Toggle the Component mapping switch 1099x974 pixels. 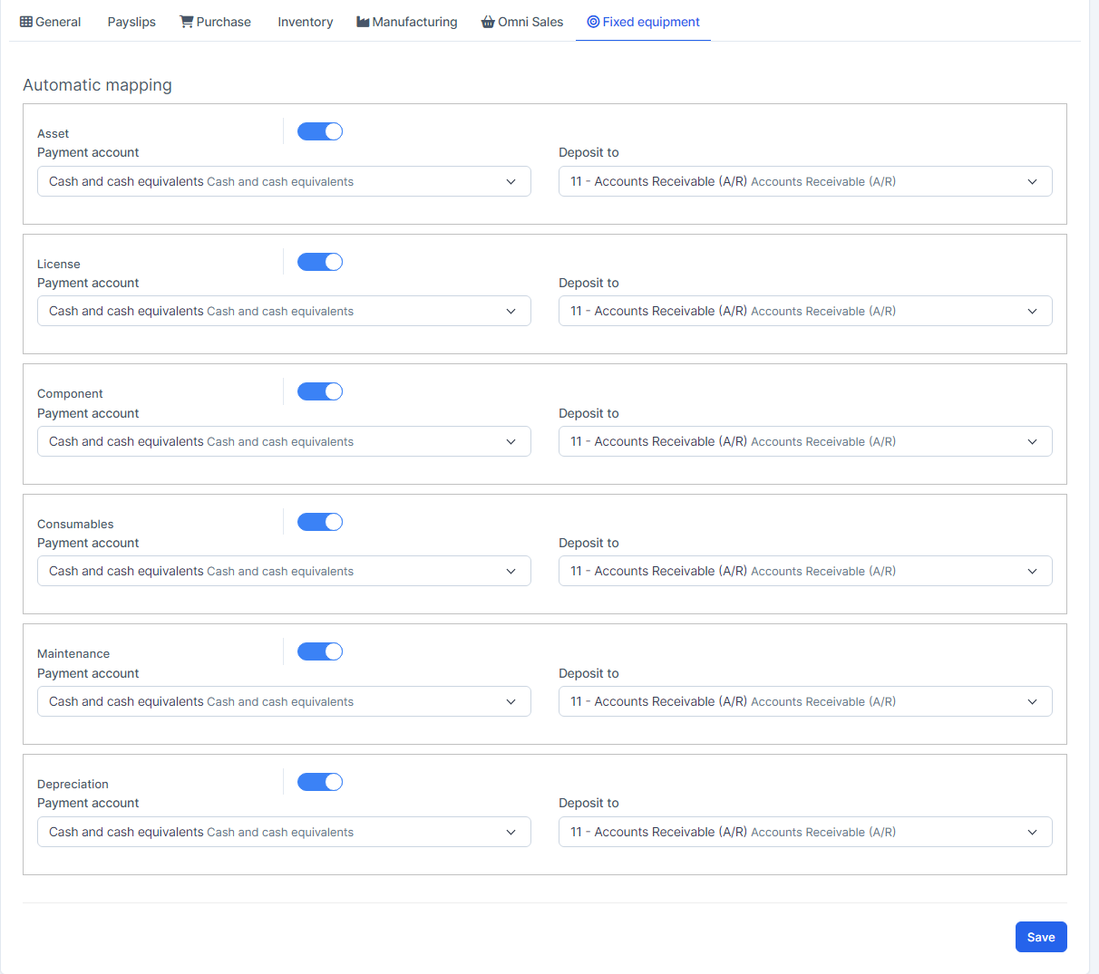click(x=320, y=391)
